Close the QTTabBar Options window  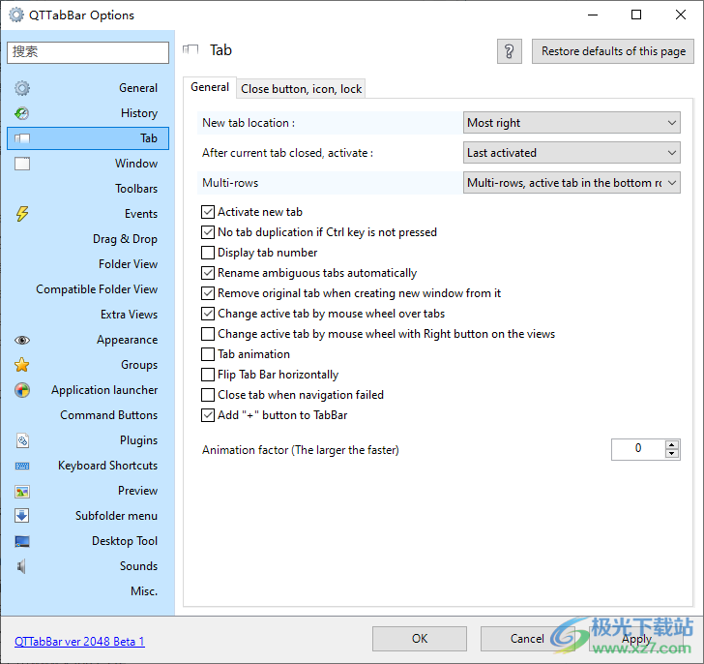(681, 15)
